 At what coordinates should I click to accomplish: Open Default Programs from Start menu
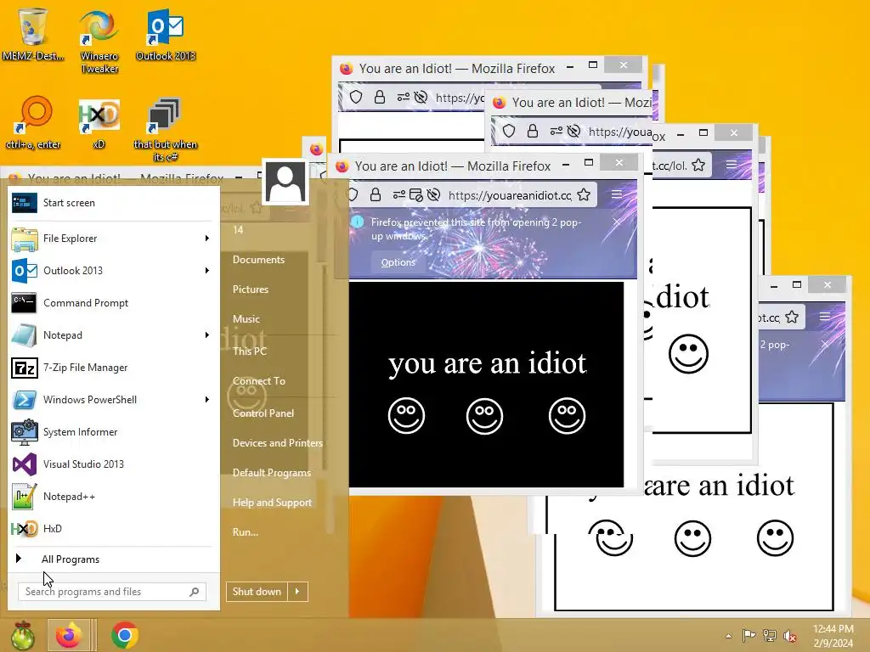tap(271, 473)
